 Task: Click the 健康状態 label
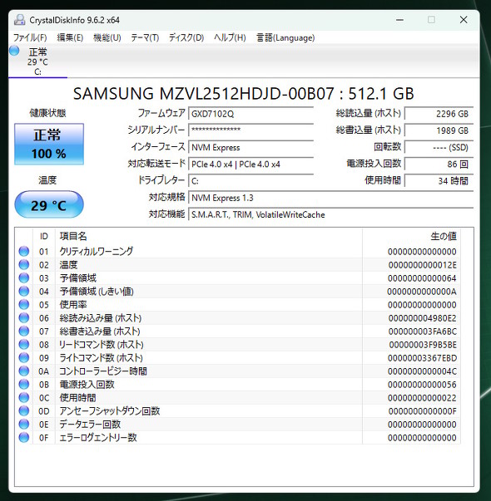47,113
